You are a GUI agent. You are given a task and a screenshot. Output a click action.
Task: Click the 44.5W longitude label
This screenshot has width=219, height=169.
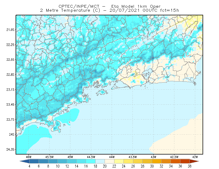(x=91, y=157)
